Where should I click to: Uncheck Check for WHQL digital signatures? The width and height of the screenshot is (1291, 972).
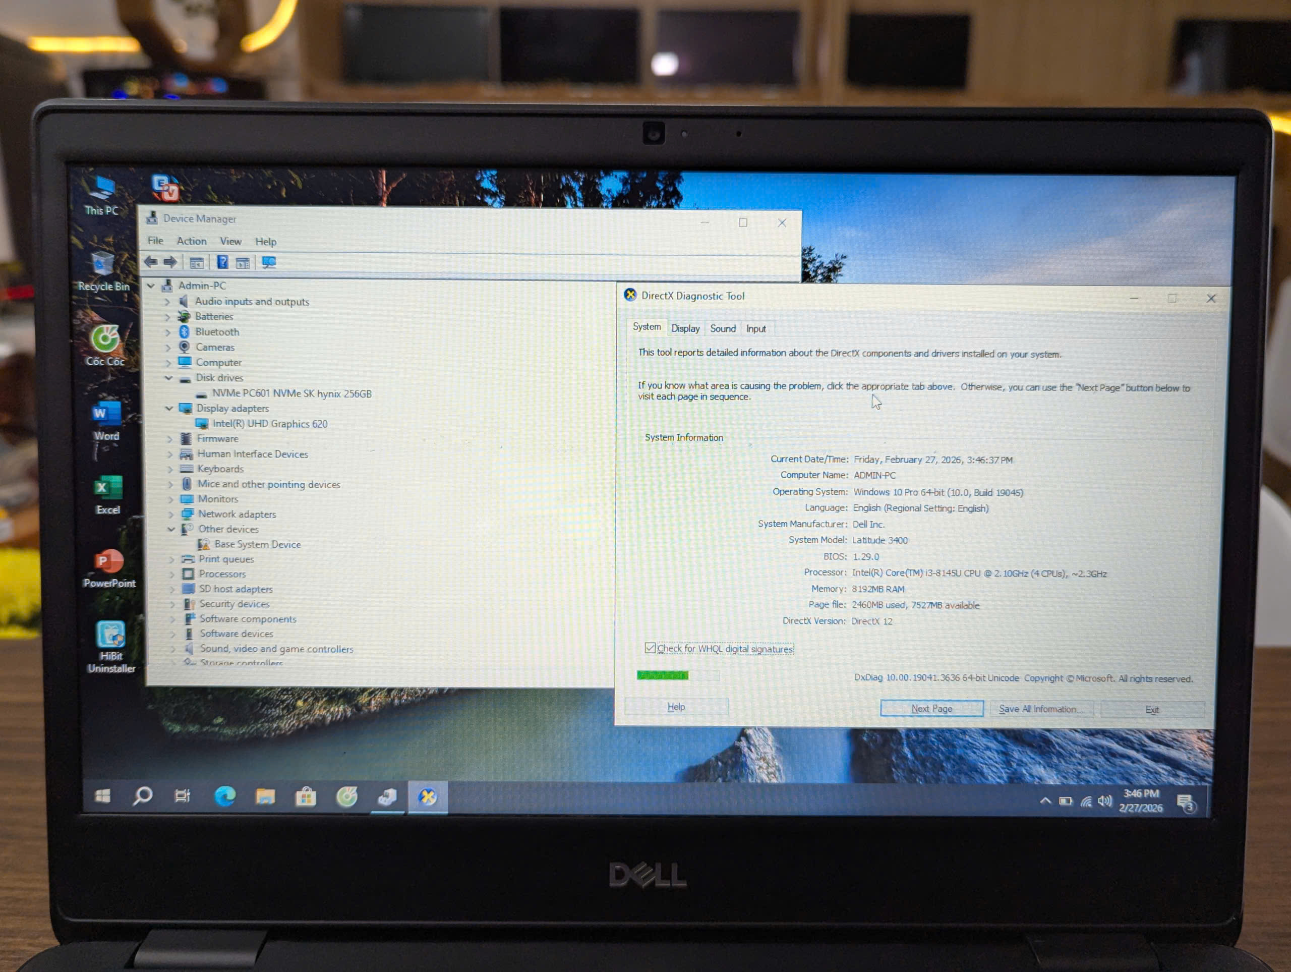point(651,648)
